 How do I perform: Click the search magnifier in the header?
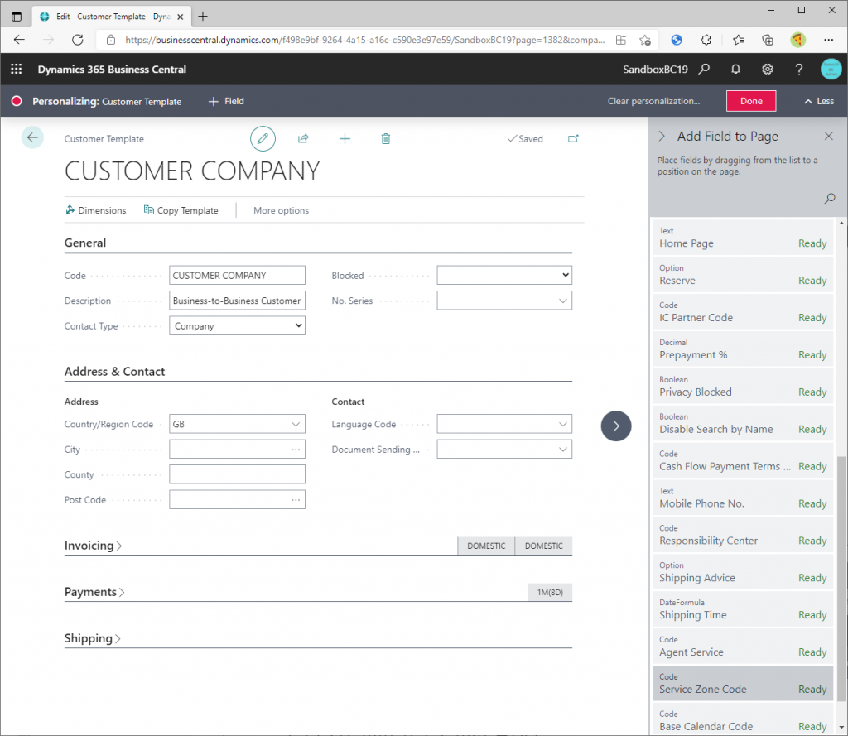(x=704, y=70)
